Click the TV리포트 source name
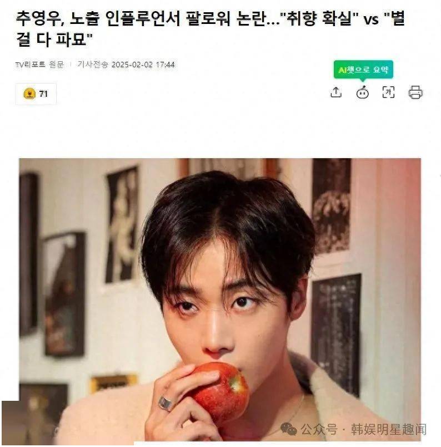This screenshot has width=441, height=447. point(31,65)
